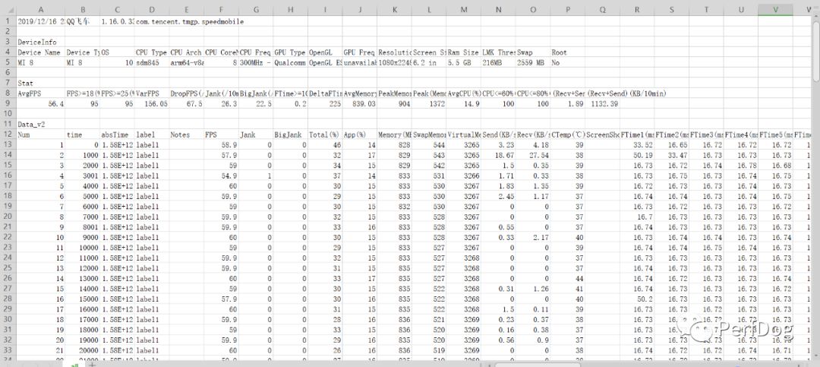Select the 50.19 FTime1 value

[636, 154]
